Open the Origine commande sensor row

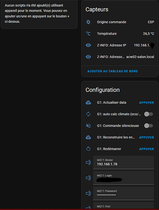[120, 22]
